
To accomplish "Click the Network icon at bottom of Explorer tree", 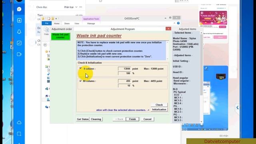I will pyautogui.click(x=47, y=107).
